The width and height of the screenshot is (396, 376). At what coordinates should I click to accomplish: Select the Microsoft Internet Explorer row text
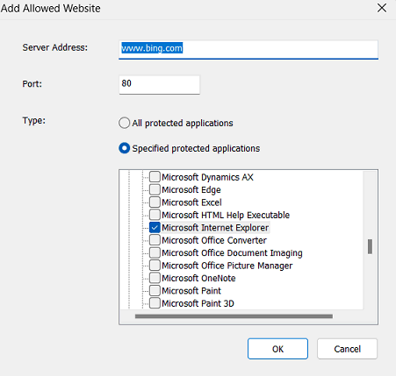pos(215,228)
